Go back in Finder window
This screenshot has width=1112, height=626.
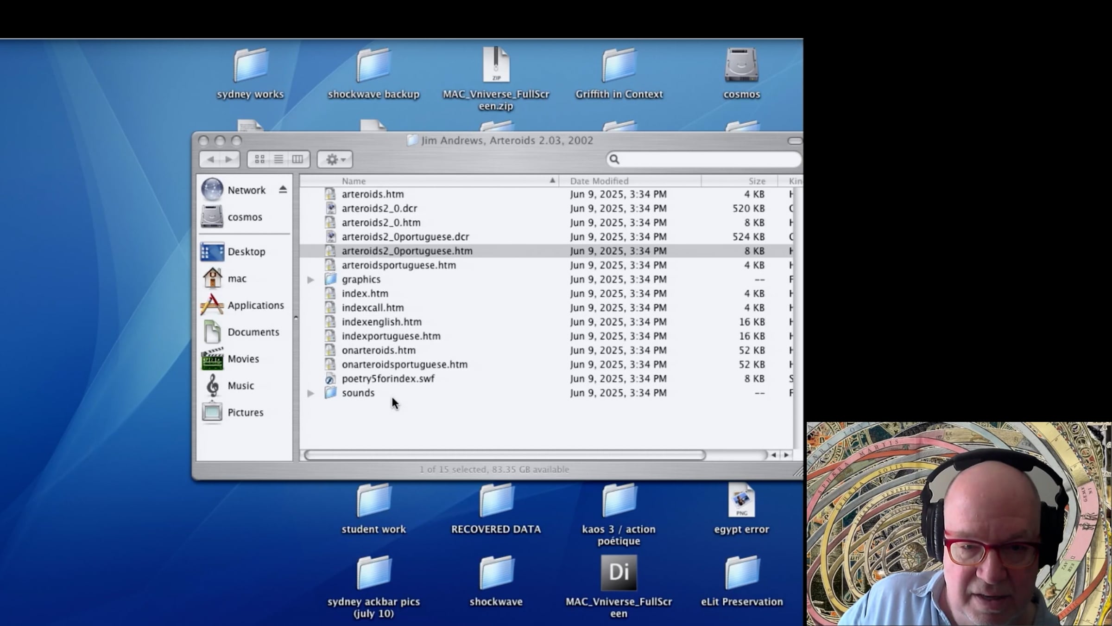210,160
